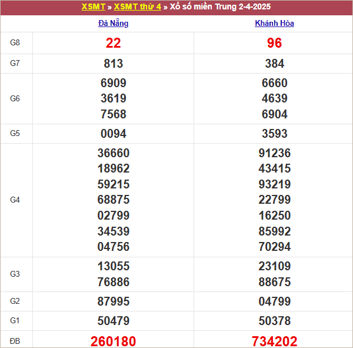Select G4 number '85992'
Screen dimensions: 353x348
[274, 231]
